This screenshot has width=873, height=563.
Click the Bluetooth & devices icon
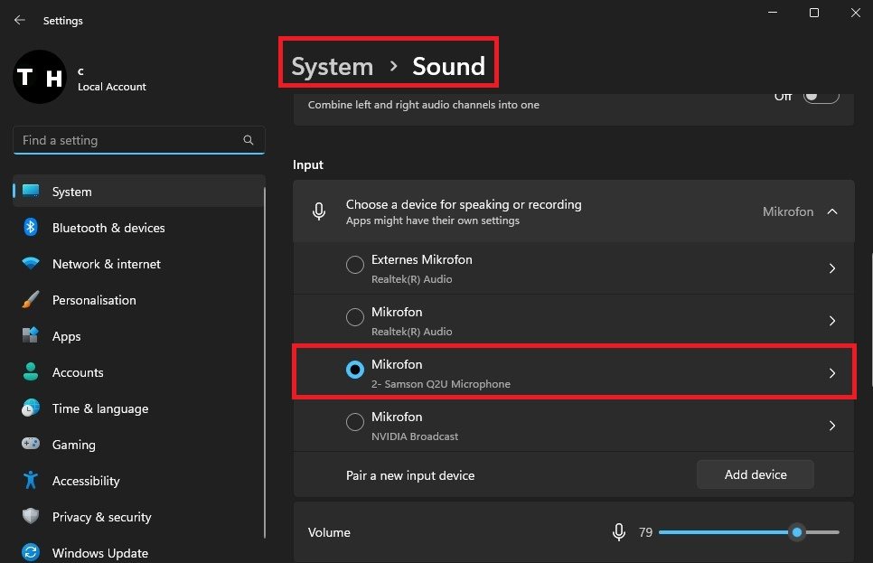[x=31, y=228]
